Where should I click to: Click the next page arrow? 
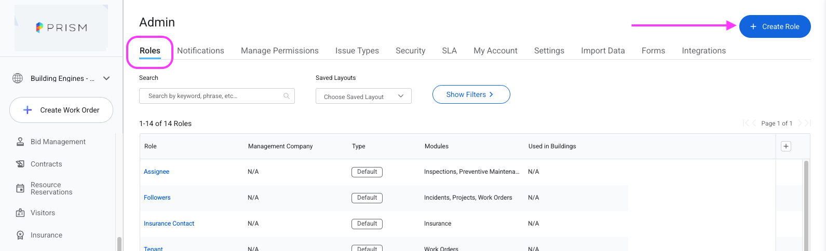[x=800, y=123]
